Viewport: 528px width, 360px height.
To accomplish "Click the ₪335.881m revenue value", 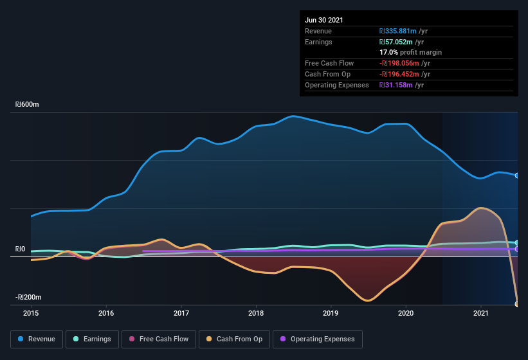I will (397, 31).
